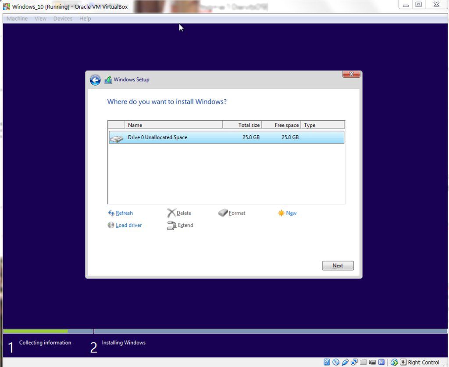449x367 pixels.
Task: Sort by the Total size column header
Action: click(242, 125)
